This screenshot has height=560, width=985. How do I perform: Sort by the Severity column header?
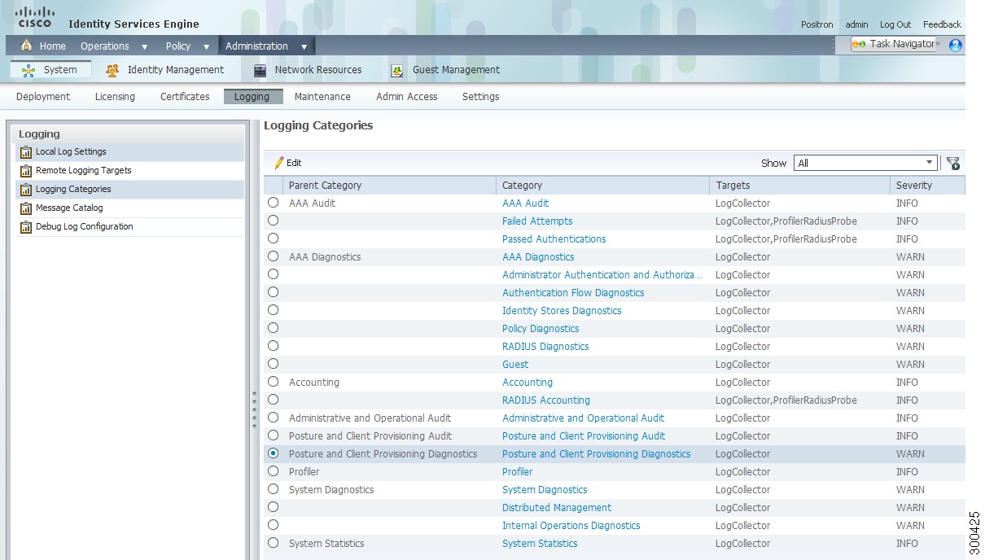pos(927,186)
